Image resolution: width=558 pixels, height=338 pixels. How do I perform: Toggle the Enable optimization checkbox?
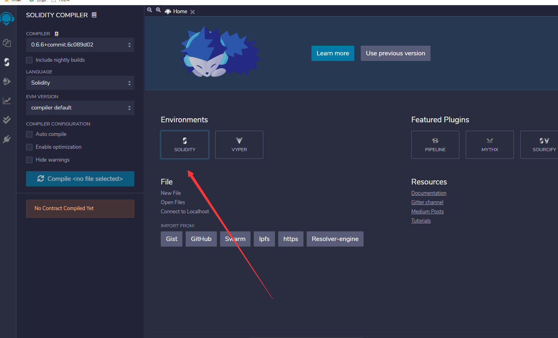pos(29,147)
